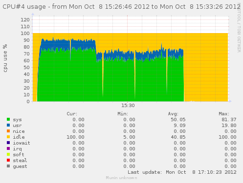This screenshot has width=243, height=183.
Task: Click the 15:30 time axis label
Action: tap(128, 106)
